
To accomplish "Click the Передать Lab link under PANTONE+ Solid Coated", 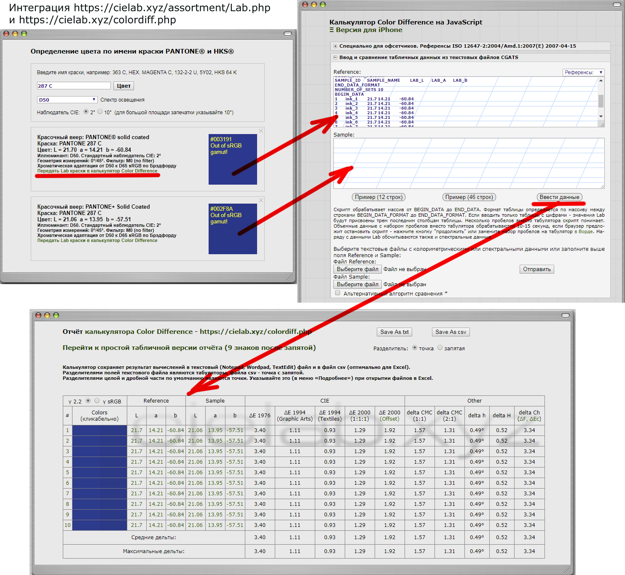I will (97, 241).
